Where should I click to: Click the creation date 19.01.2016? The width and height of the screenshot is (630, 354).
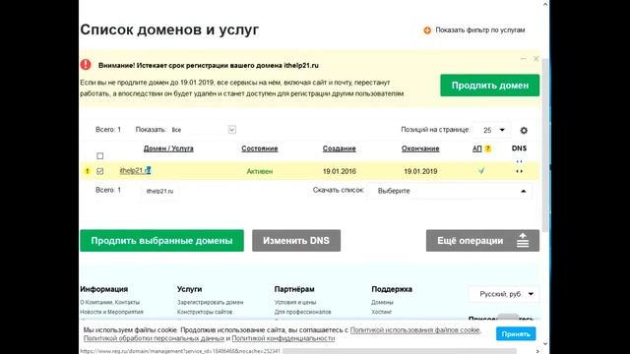click(339, 171)
